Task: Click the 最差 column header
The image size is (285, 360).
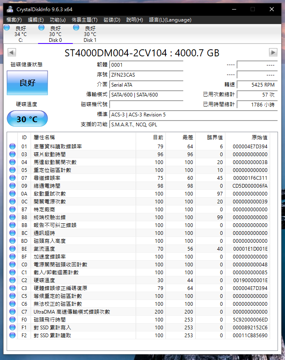Action: point(180,137)
